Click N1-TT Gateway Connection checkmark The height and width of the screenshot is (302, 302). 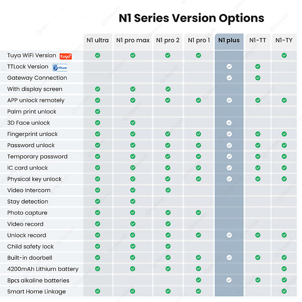(x=258, y=78)
